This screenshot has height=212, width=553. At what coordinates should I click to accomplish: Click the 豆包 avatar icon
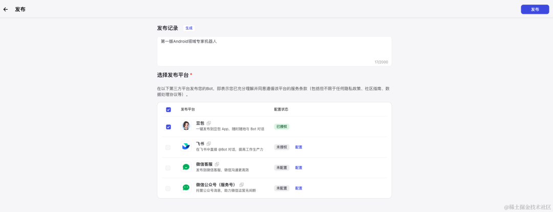pos(186,126)
